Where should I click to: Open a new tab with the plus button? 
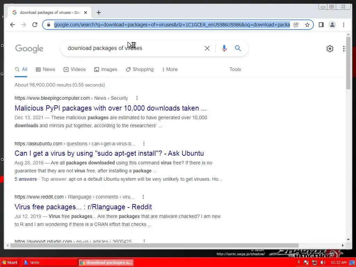[98, 13]
